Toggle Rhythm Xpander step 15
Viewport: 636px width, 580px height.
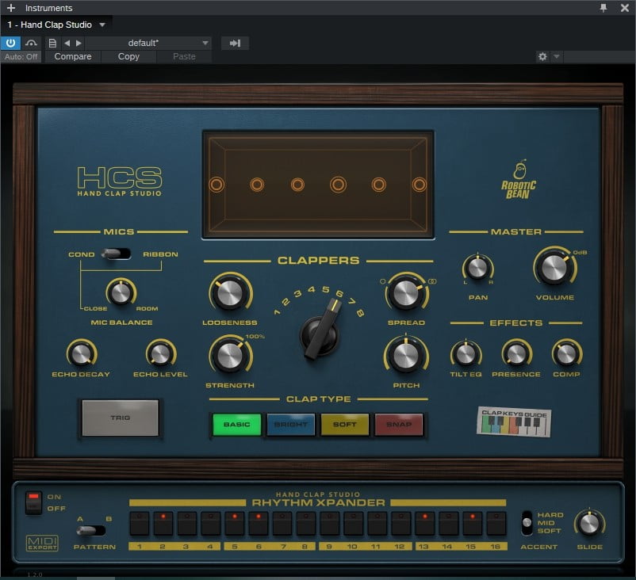(472, 523)
